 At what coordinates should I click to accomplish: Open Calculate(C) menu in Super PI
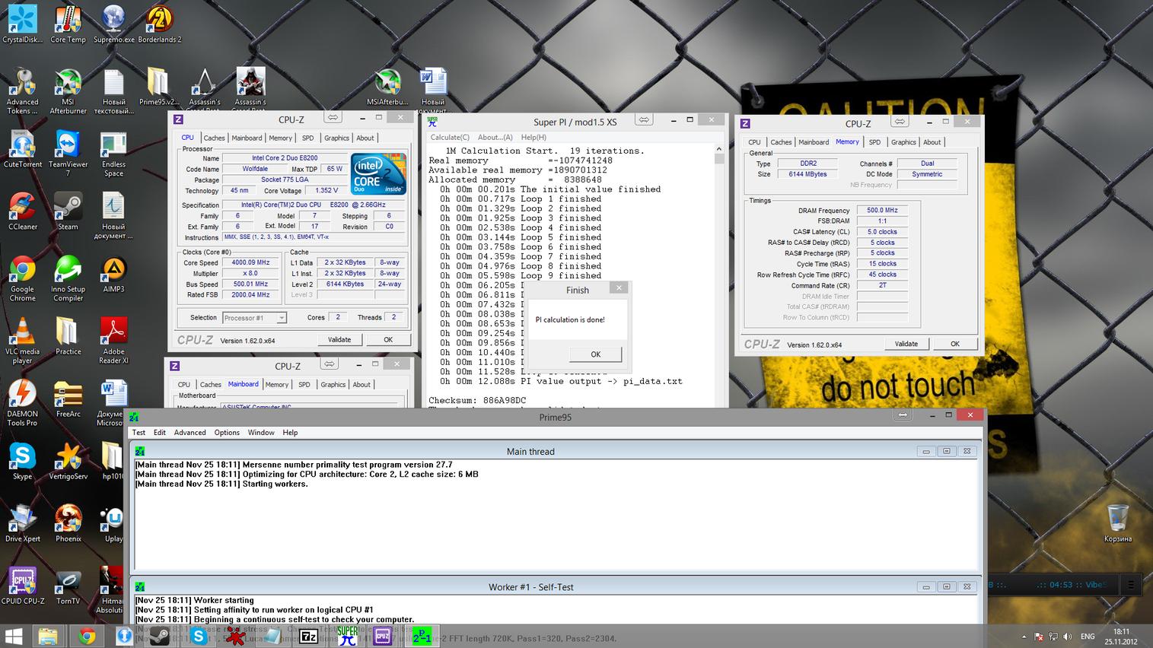[450, 137]
